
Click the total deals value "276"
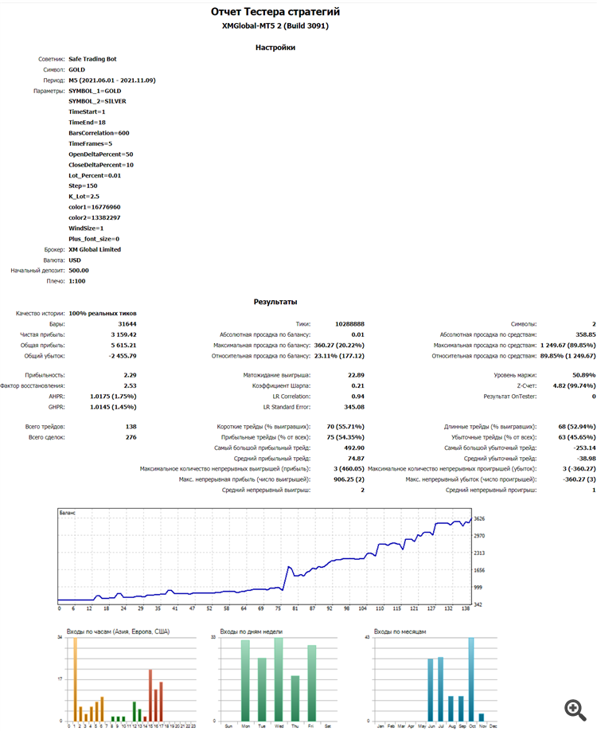coord(131,438)
